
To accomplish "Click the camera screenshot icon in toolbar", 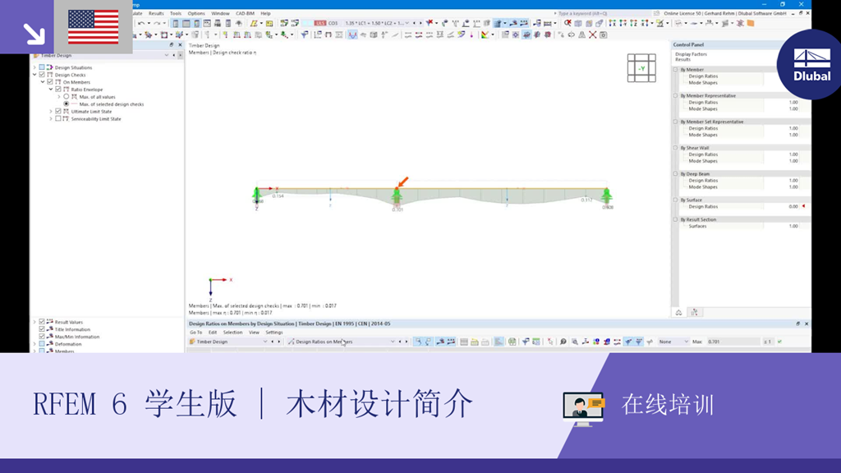I will coord(604,34).
